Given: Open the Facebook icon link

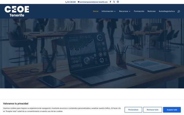Looking at the screenshot, I should pyautogui.click(x=110, y=2).
